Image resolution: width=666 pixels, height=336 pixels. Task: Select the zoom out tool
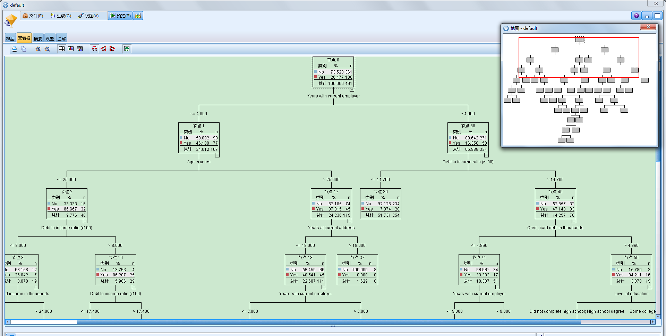(x=48, y=49)
